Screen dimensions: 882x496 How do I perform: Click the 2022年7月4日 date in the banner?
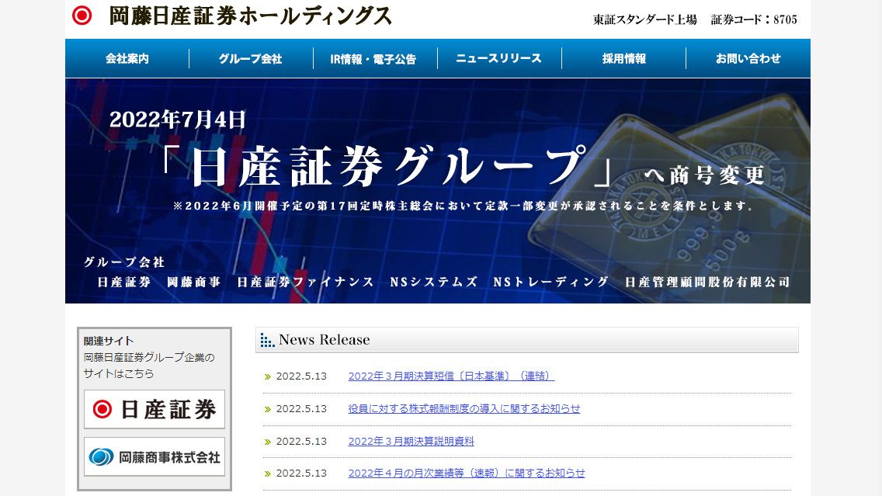[178, 120]
